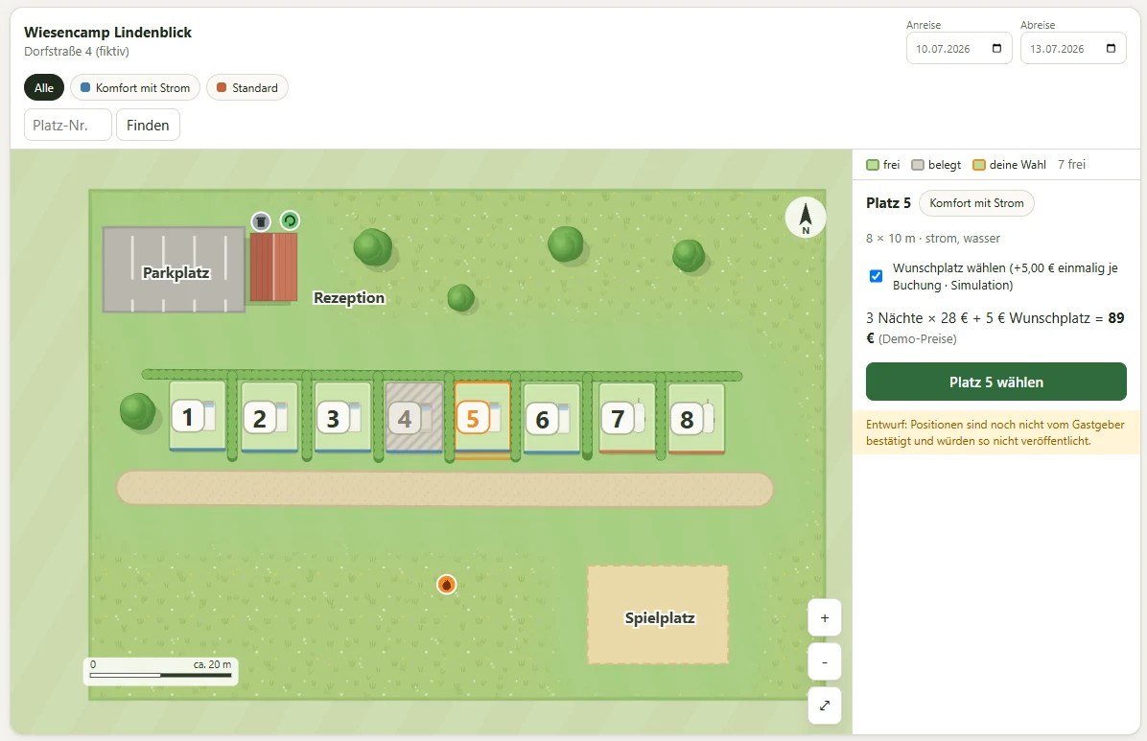Image resolution: width=1147 pixels, height=741 pixels.
Task: Click the Entwurf draft notice text
Action: pyautogui.click(x=995, y=432)
